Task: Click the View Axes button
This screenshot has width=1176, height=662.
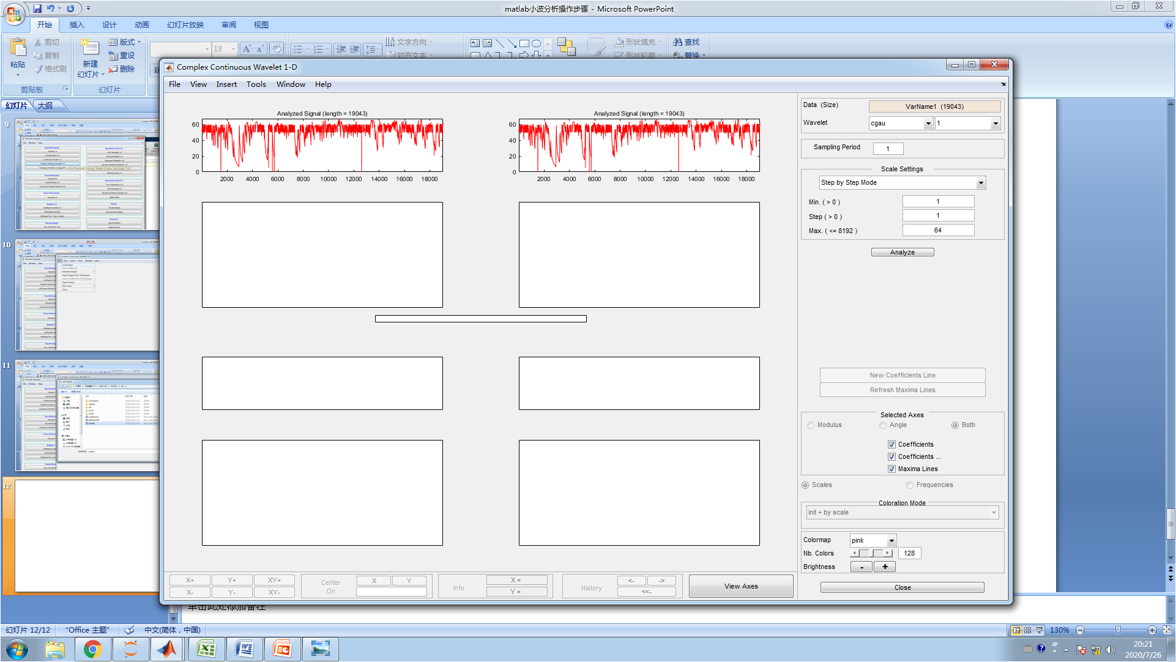Action: click(x=741, y=586)
